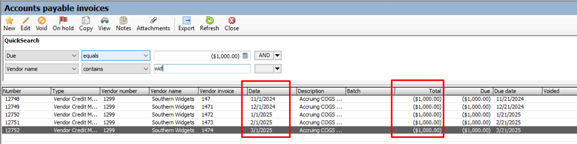Click due date 11/21/2024 cell

[518, 99]
